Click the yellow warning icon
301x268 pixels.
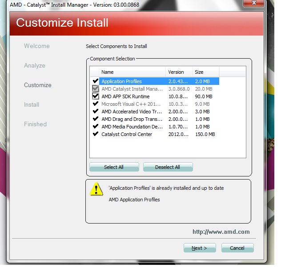tap(96, 189)
